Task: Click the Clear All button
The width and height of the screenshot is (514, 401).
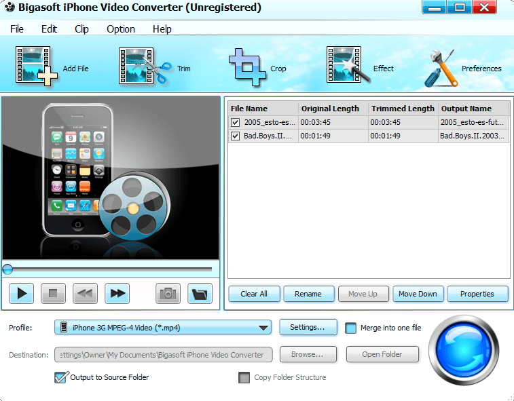Action: tap(254, 294)
